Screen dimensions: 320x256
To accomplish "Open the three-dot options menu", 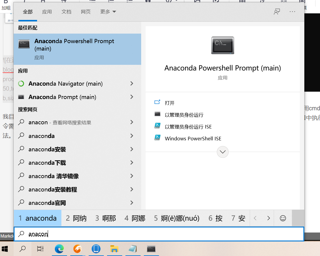I will 292,12.
